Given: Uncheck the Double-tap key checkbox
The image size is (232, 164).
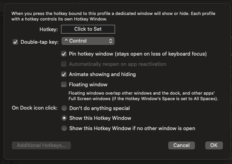Looking at the screenshot, I should [15, 42].
